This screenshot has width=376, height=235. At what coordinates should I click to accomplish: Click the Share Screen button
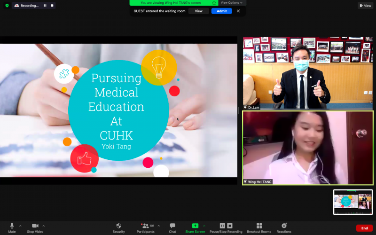point(195,228)
